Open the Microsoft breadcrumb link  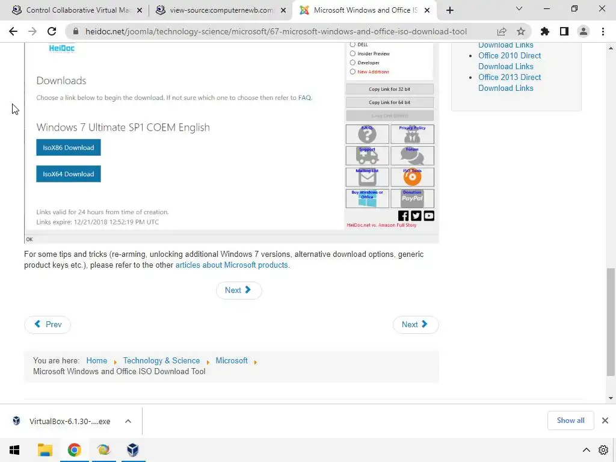[232, 361]
